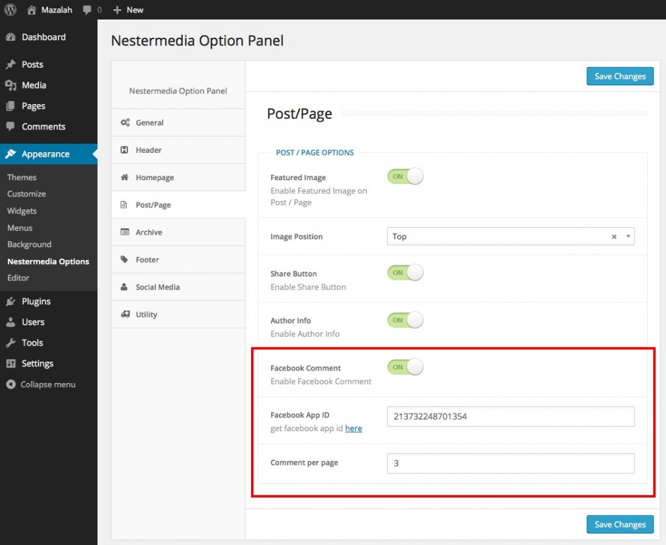This screenshot has height=545, width=666.
Task: Open Background under Appearance
Action: [29, 245]
